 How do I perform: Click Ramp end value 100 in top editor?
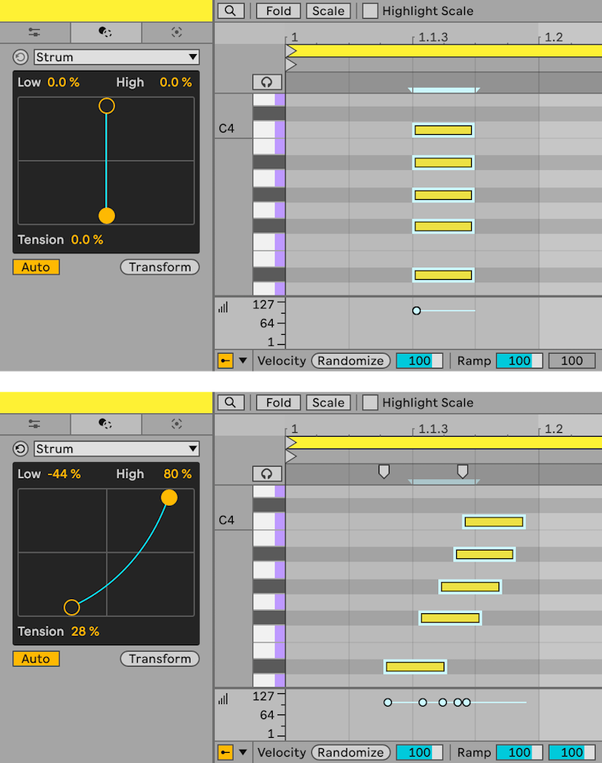572,361
